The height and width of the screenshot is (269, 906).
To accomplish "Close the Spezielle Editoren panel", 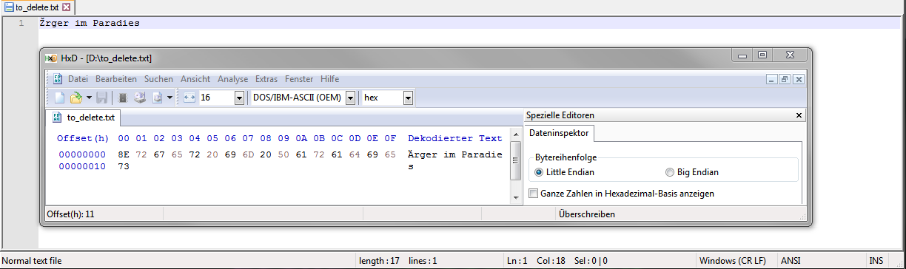I will (x=799, y=115).
